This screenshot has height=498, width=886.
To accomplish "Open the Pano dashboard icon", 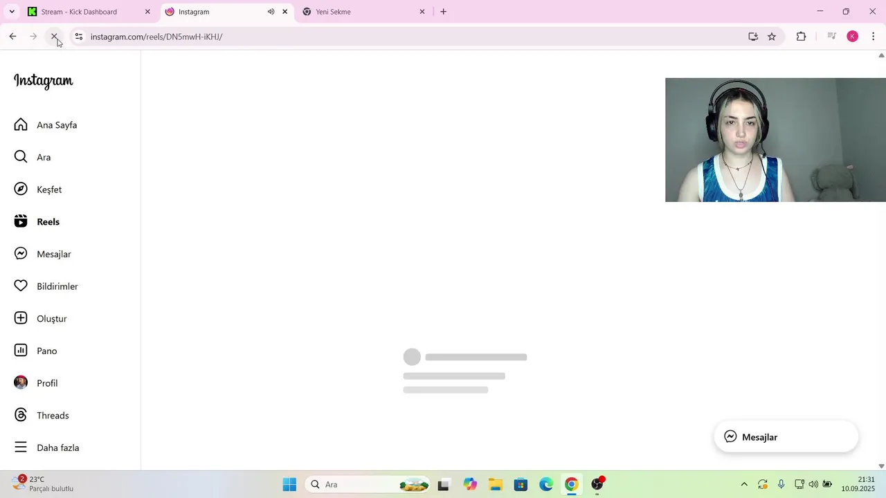I will (x=21, y=351).
